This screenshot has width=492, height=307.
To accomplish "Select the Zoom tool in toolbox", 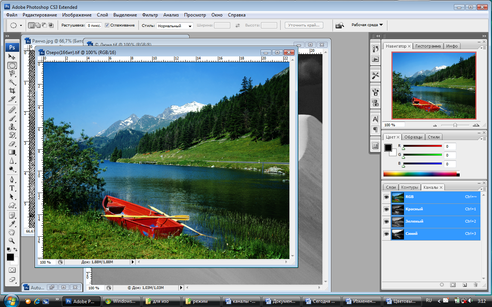I will [12, 241].
